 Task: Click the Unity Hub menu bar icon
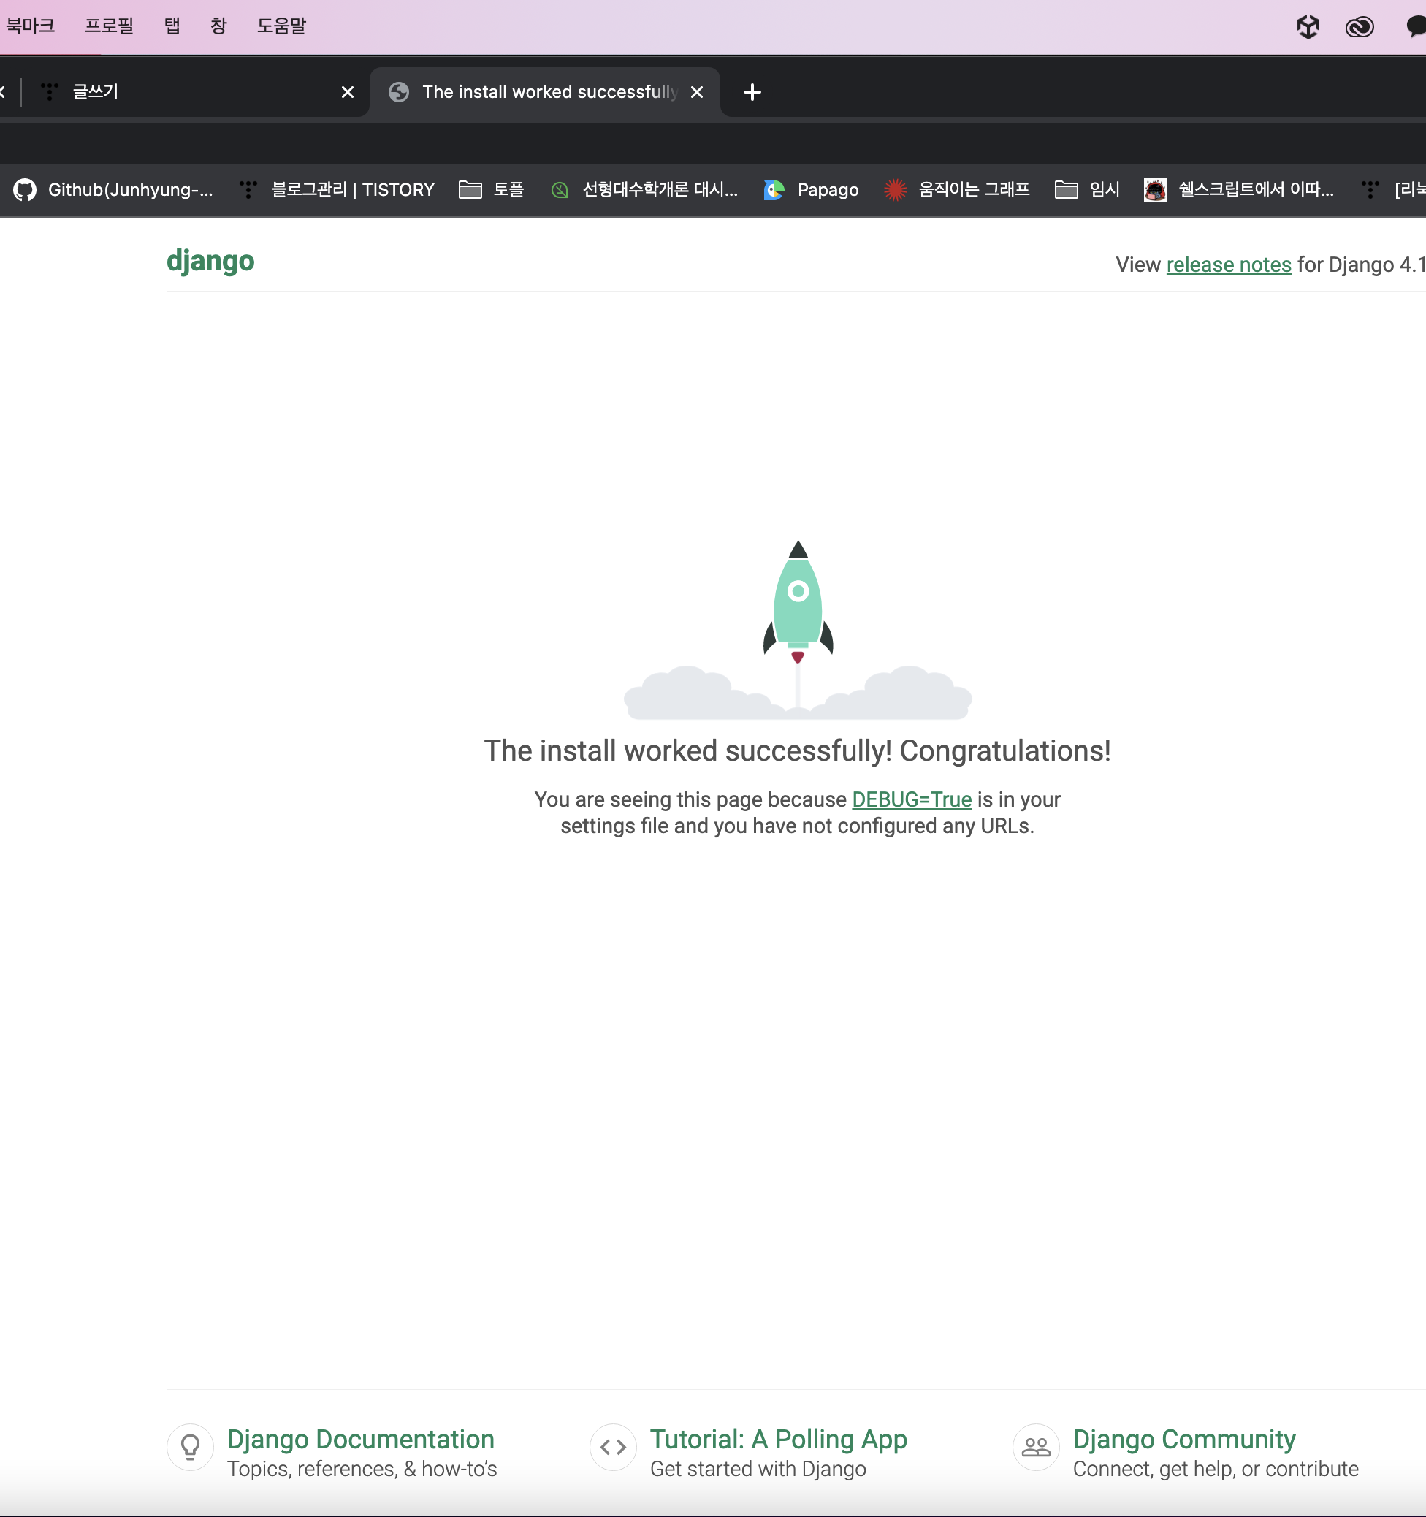[x=1308, y=27]
